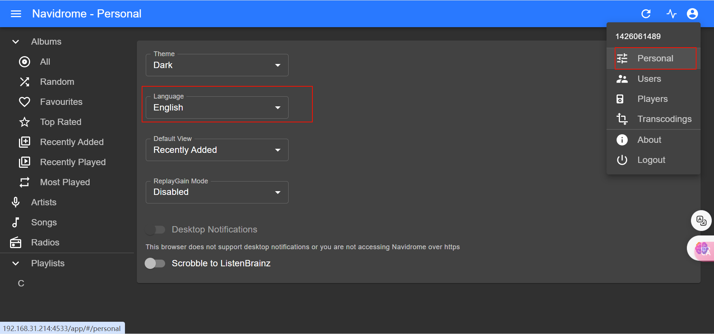Click the Top Rated star icon

tap(25, 122)
